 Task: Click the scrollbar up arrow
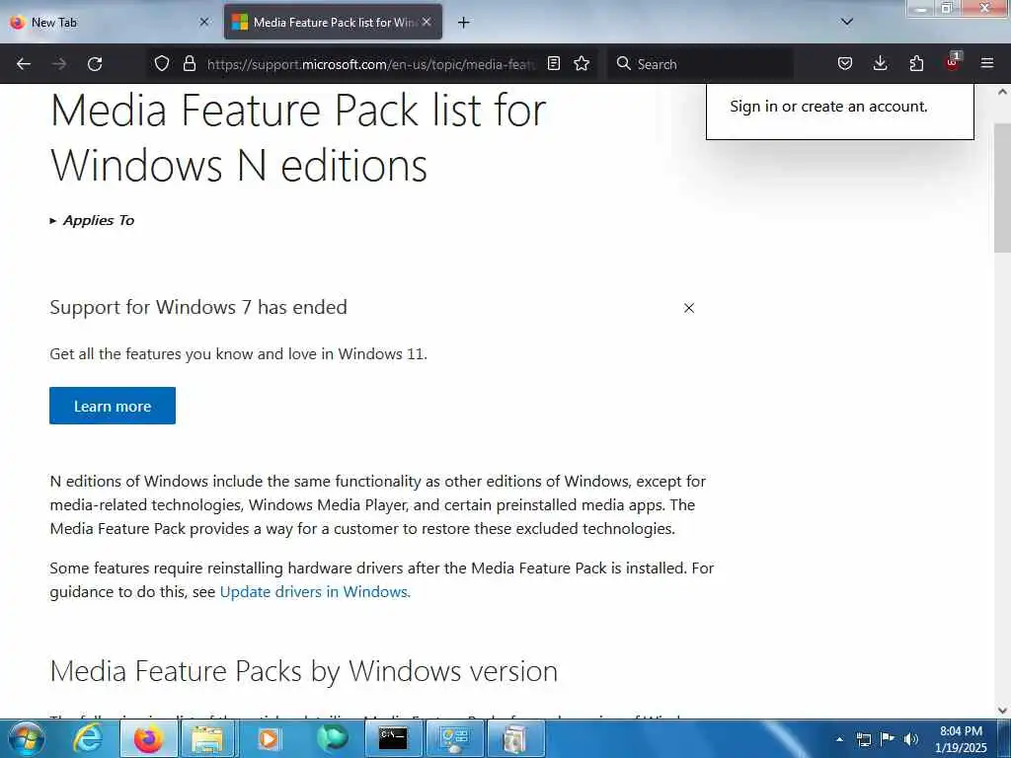coord(1002,92)
